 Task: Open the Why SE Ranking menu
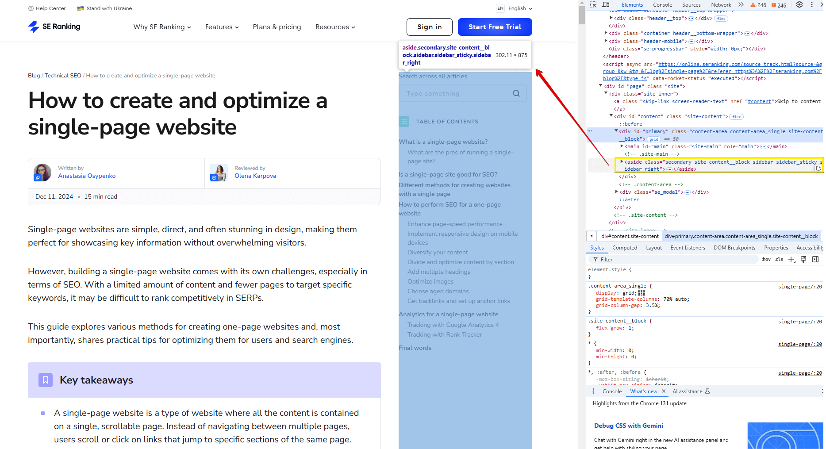[162, 27]
